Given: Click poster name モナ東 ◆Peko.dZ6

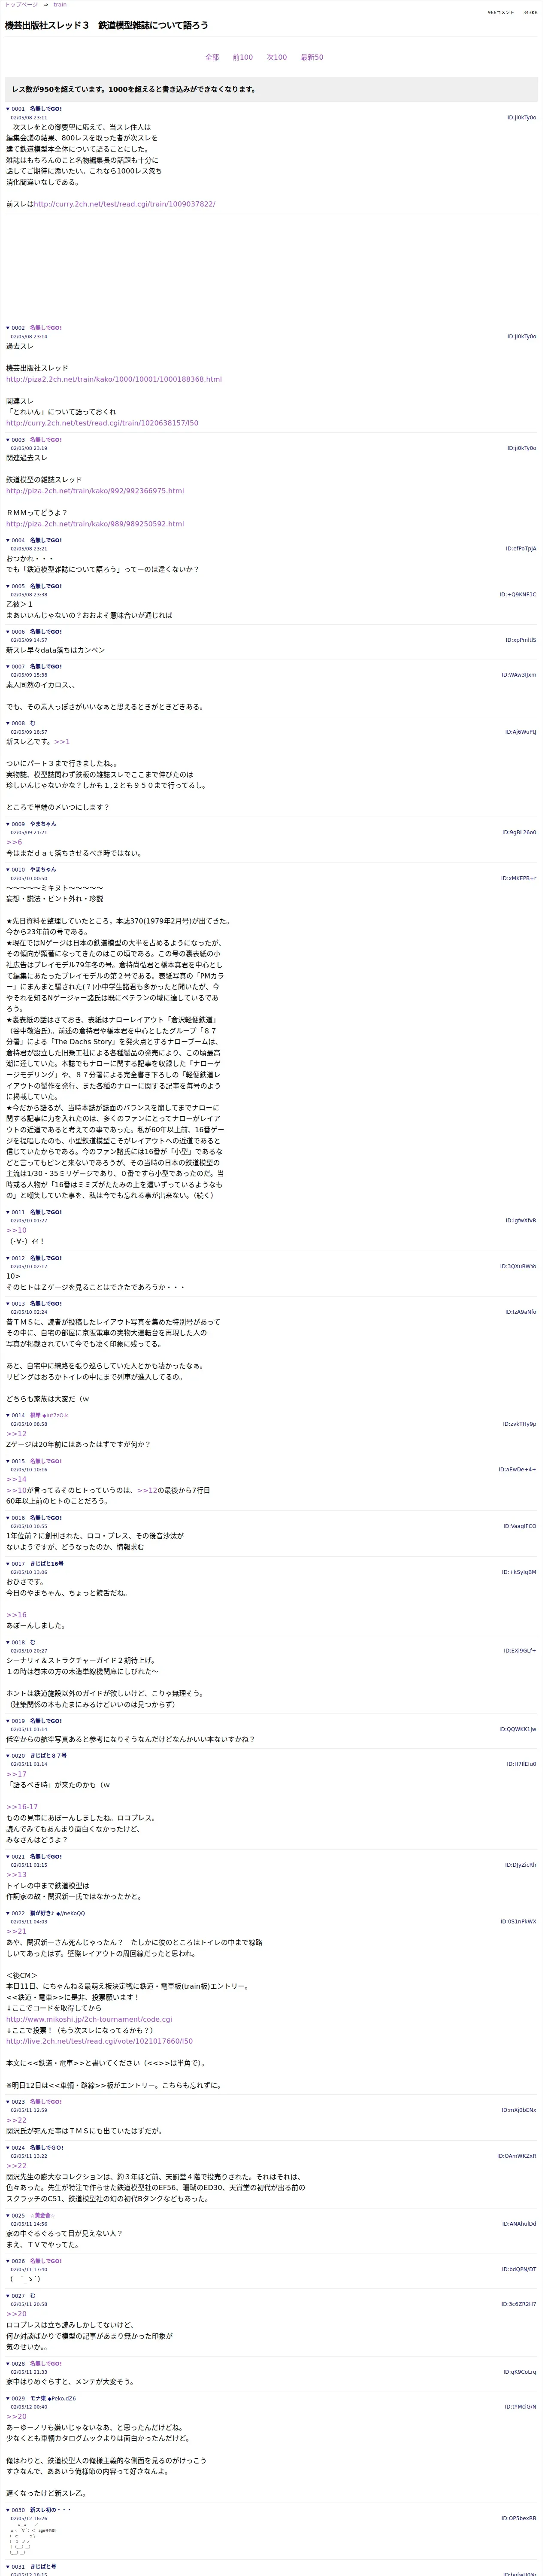Looking at the screenshot, I should 53,2399.
